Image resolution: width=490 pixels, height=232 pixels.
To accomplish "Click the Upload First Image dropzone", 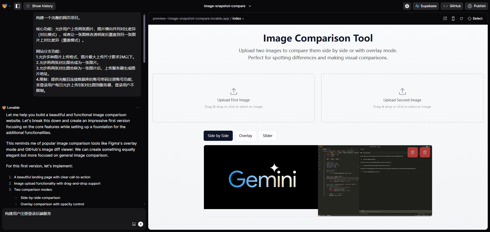I will (234, 98).
